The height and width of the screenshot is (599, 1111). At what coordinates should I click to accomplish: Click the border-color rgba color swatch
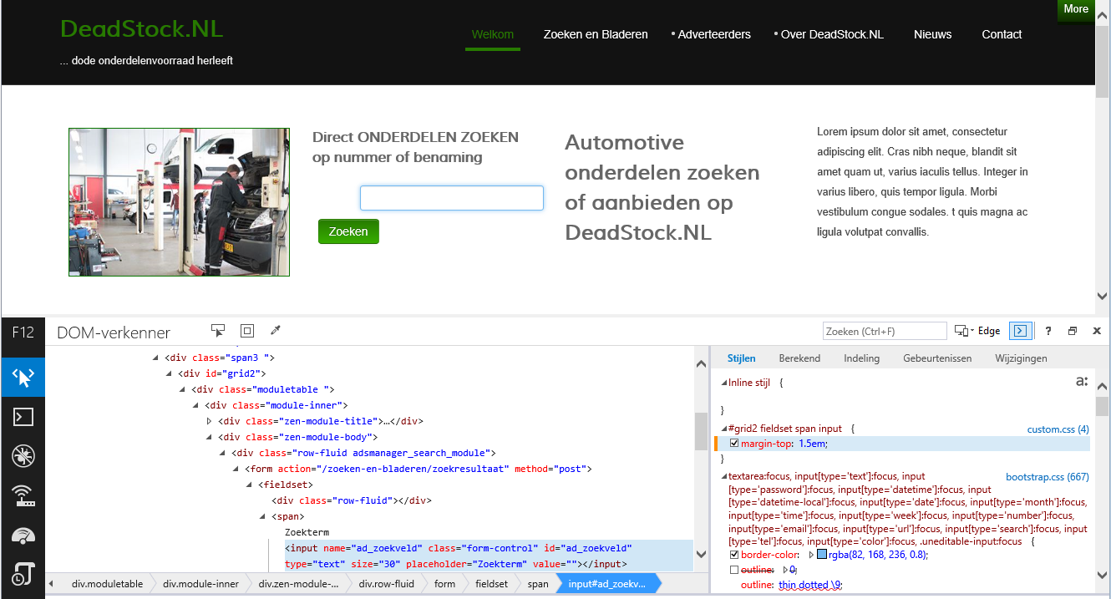[x=822, y=554]
